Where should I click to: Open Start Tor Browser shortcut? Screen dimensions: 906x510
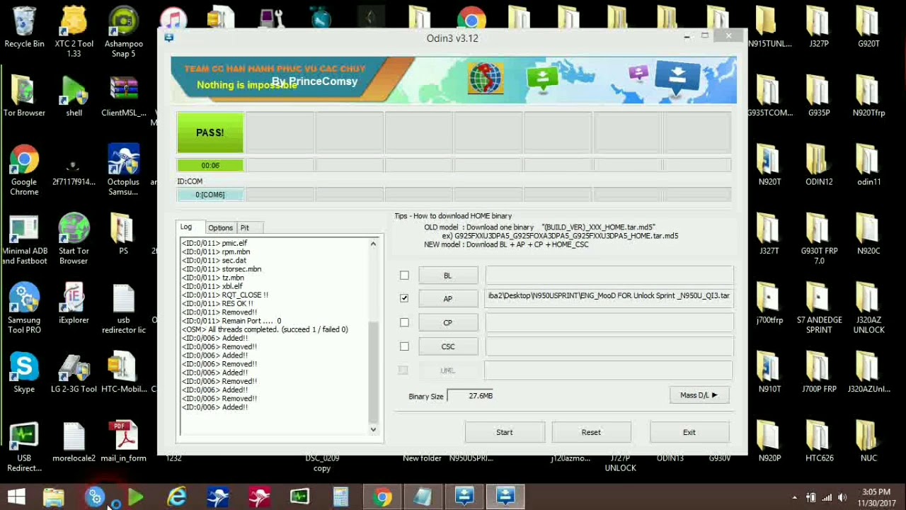[x=74, y=239]
